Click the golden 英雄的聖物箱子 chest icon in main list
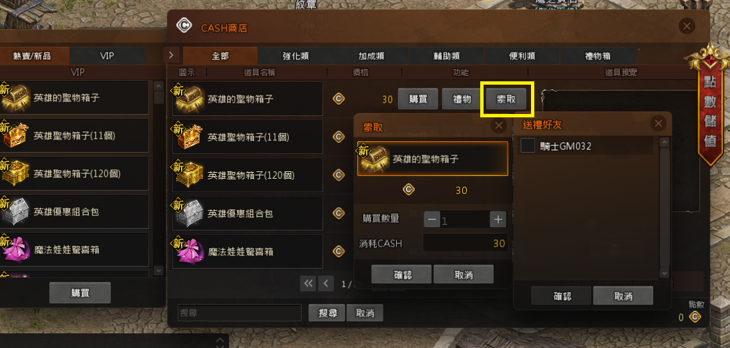Screen dimensions: 730x348 click(188, 99)
